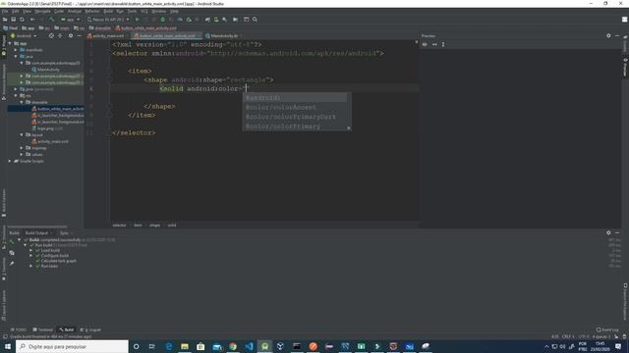Choose @color/colorPrimaryDark suggestion

click(x=295, y=117)
